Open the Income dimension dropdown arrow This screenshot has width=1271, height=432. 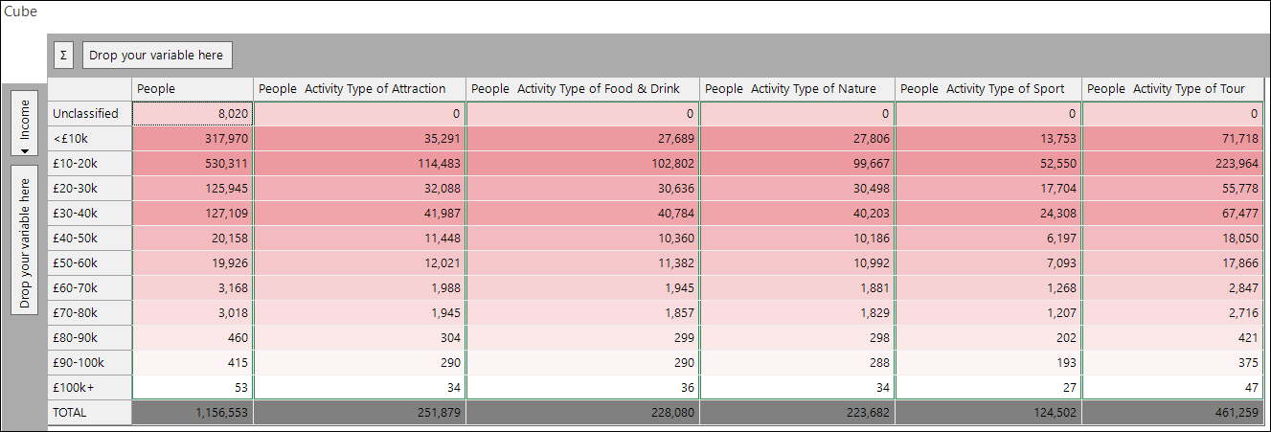coord(25,149)
